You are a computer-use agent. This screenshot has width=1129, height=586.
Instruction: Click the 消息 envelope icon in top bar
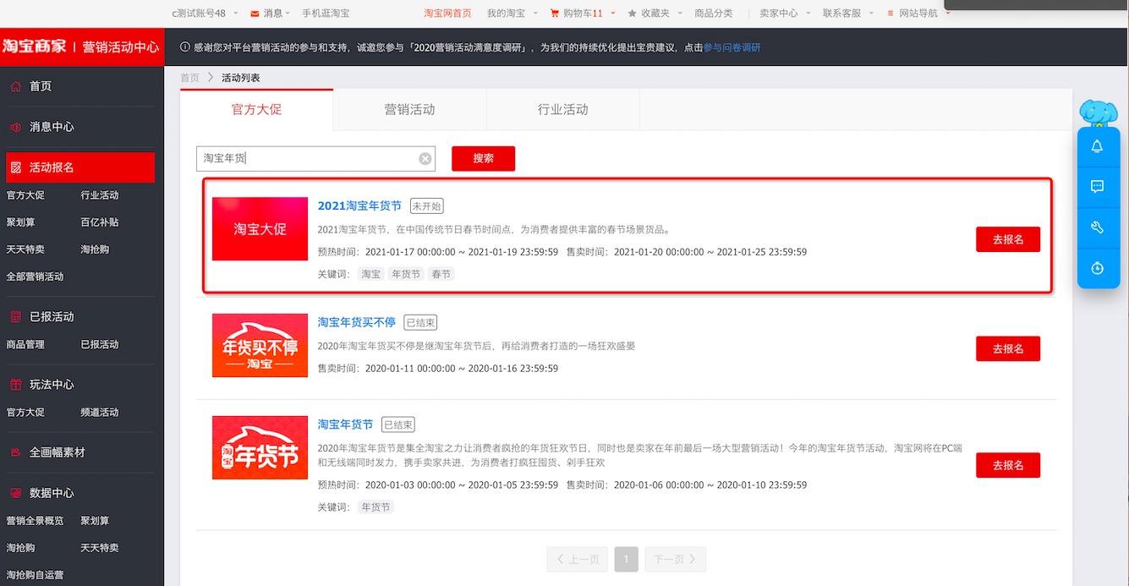255,14
